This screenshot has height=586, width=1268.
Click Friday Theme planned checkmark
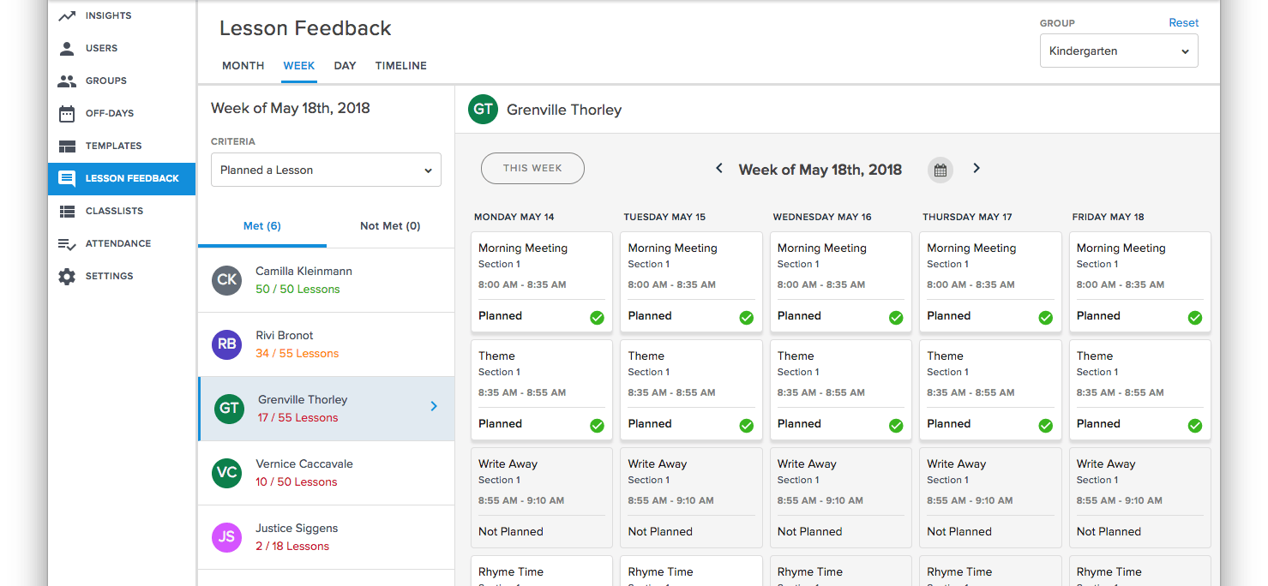click(1195, 426)
